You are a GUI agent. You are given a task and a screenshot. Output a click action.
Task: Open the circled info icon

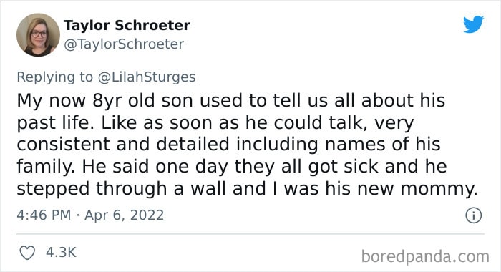pyautogui.click(x=473, y=215)
